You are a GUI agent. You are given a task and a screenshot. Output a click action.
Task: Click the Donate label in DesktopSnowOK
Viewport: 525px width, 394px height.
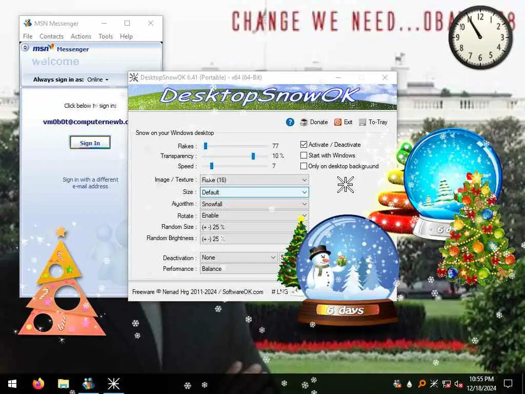319,122
